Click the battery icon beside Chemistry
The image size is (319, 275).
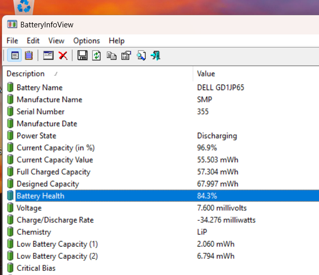(10, 232)
